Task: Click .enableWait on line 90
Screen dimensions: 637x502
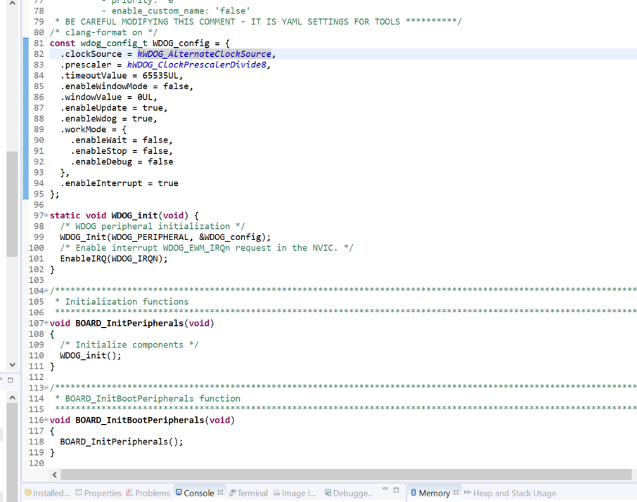Action: 98,140
